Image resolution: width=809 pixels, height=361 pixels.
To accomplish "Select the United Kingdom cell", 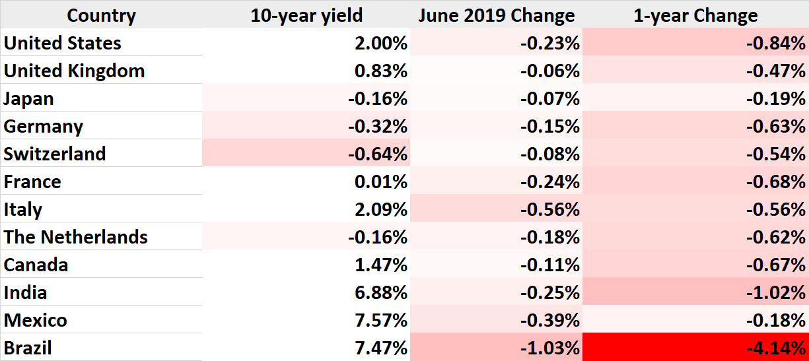I will click(74, 71).
